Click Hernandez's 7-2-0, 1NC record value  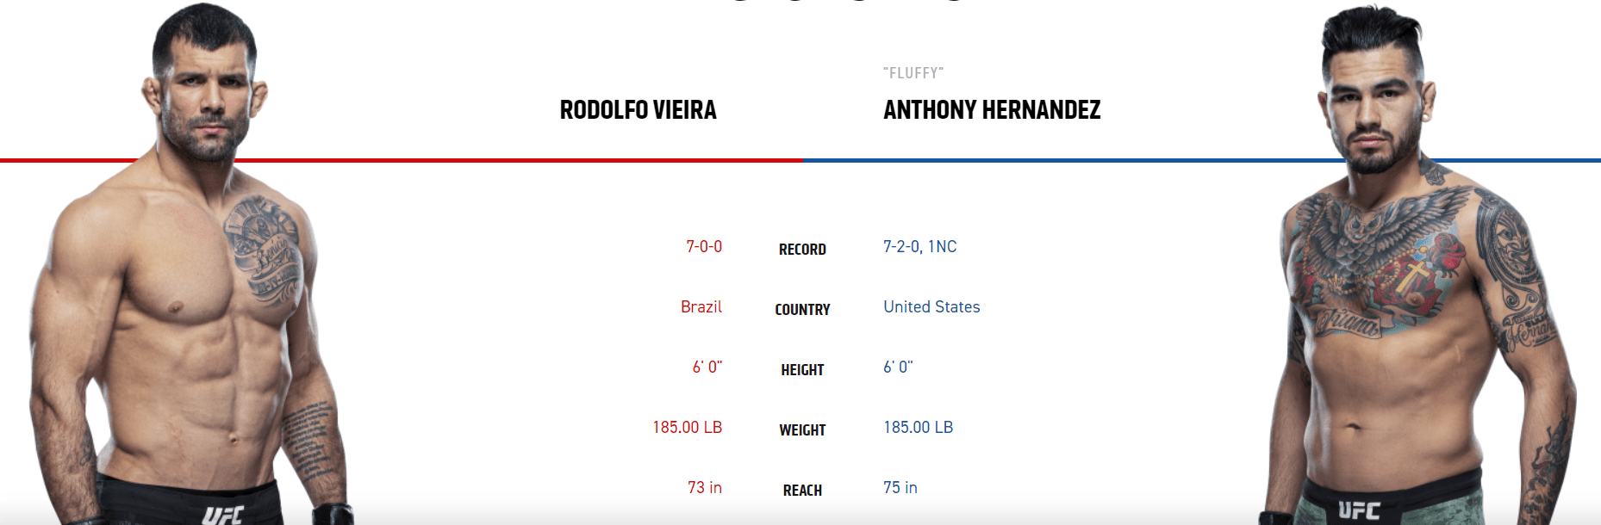[x=919, y=247]
